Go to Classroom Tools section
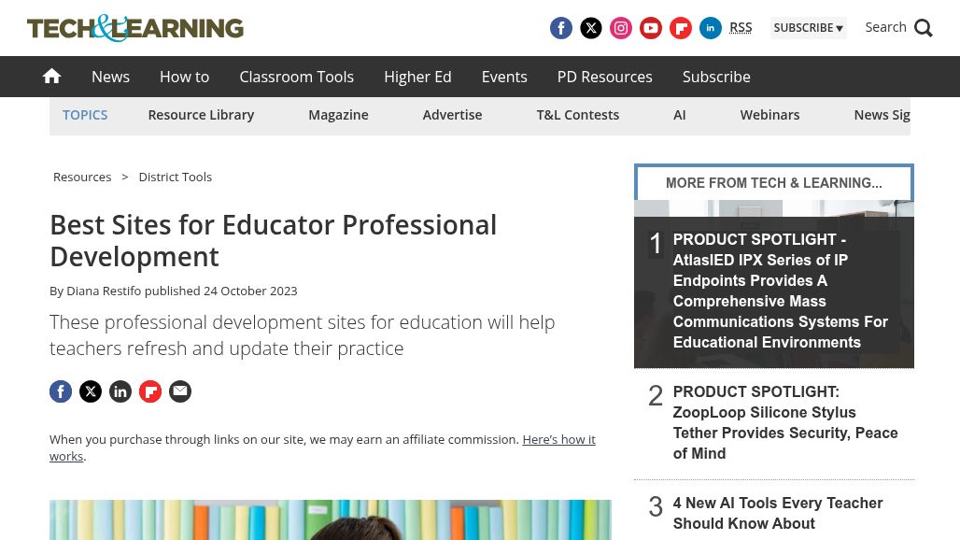 (296, 77)
